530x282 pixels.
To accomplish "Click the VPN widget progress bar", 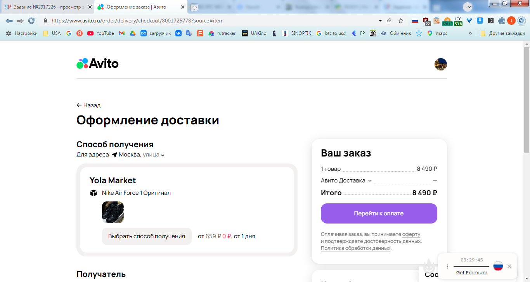I will (x=471, y=267).
